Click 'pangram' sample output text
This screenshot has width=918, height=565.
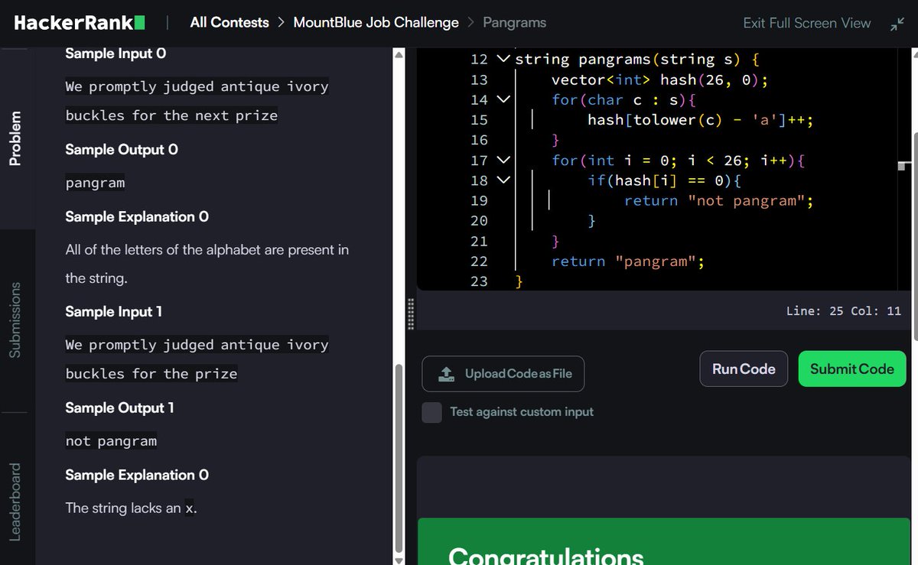(95, 183)
